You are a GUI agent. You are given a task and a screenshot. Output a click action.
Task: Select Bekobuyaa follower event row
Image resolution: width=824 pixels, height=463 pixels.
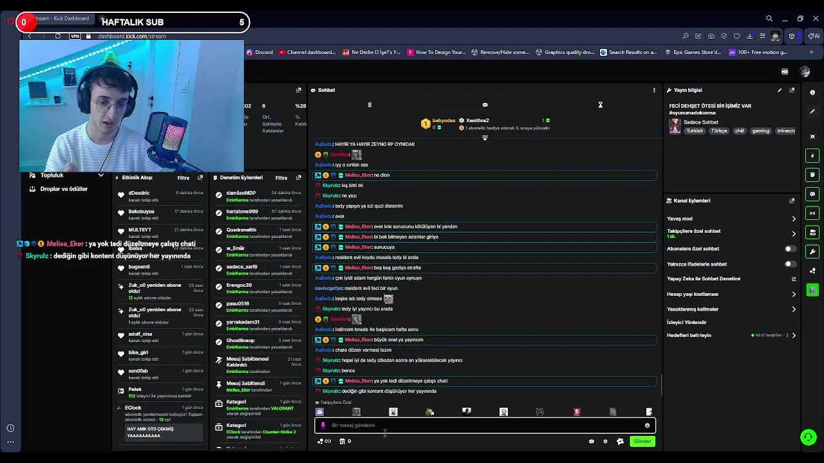161,214
